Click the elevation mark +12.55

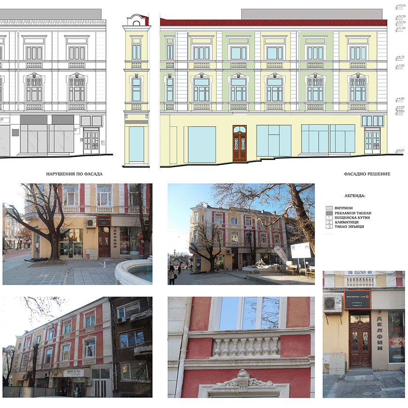(401, 16)
